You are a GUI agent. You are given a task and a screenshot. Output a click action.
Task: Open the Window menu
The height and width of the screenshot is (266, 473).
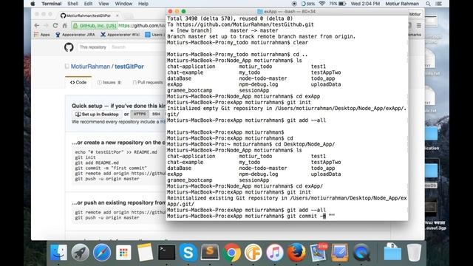pyautogui.click(x=123, y=4)
